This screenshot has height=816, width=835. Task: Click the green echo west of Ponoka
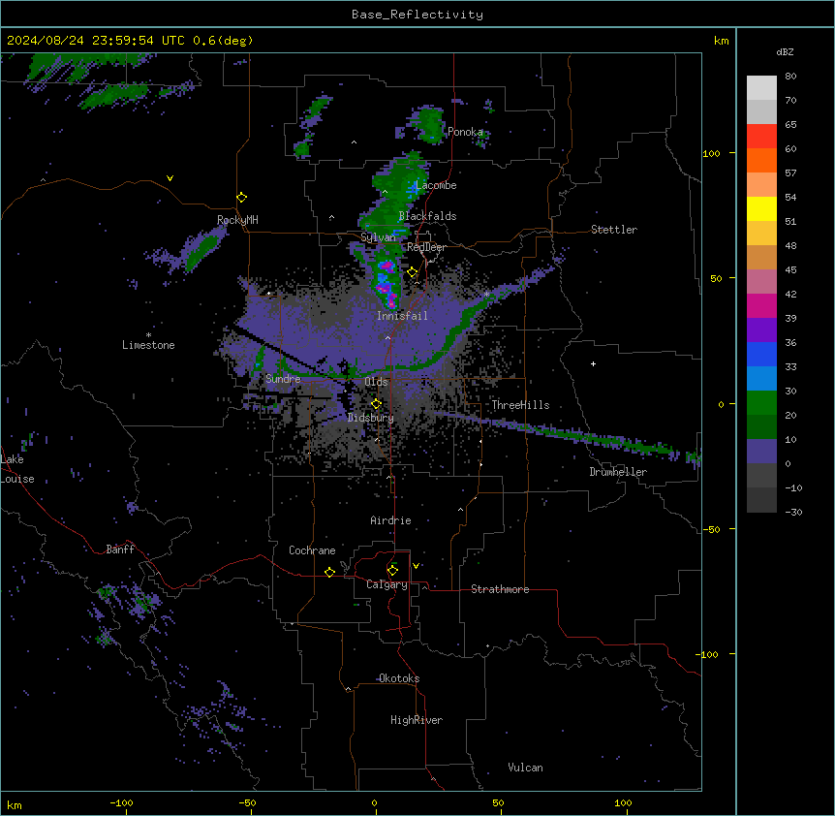coord(431,124)
